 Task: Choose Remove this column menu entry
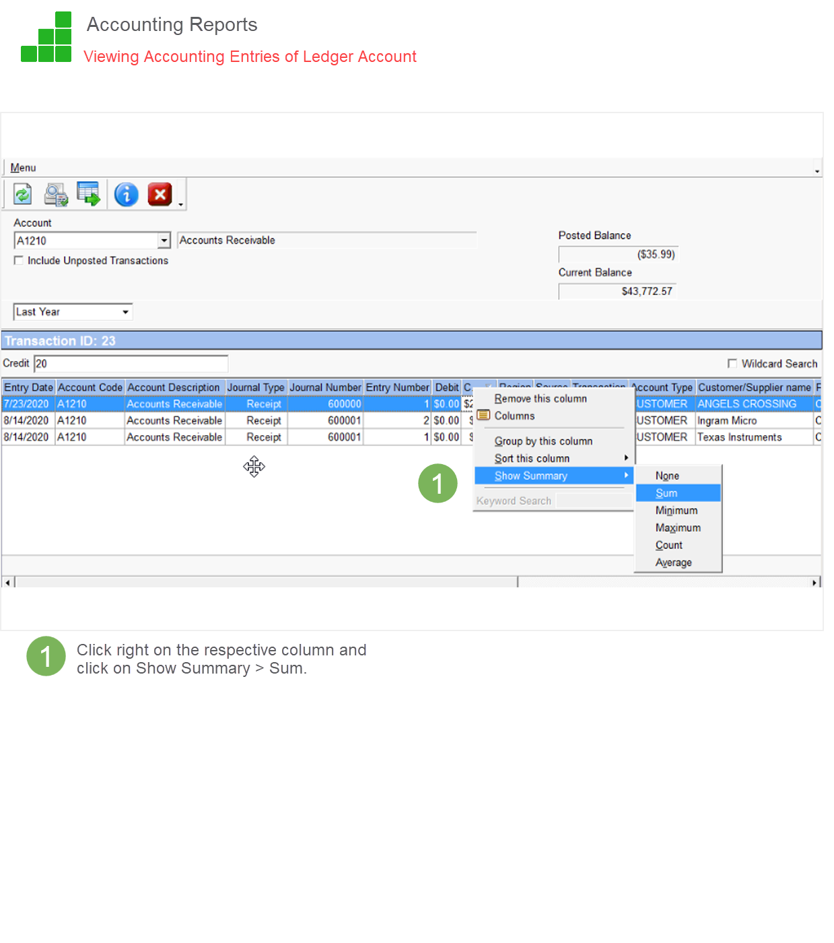pos(541,399)
